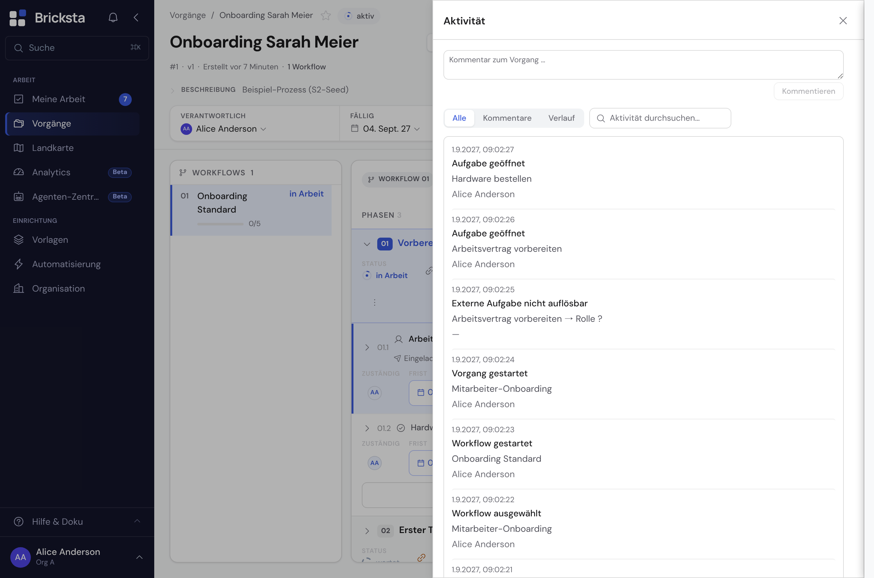Open Analytics in the sidebar

click(x=73, y=172)
